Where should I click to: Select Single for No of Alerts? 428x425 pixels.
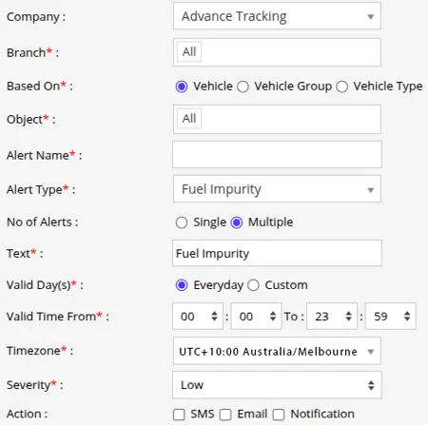pos(182,222)
